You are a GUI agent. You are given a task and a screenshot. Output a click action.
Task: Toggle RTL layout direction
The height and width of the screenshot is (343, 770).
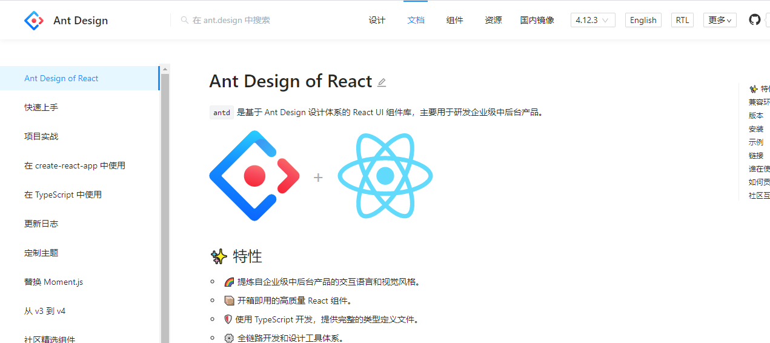coord(683,20)
